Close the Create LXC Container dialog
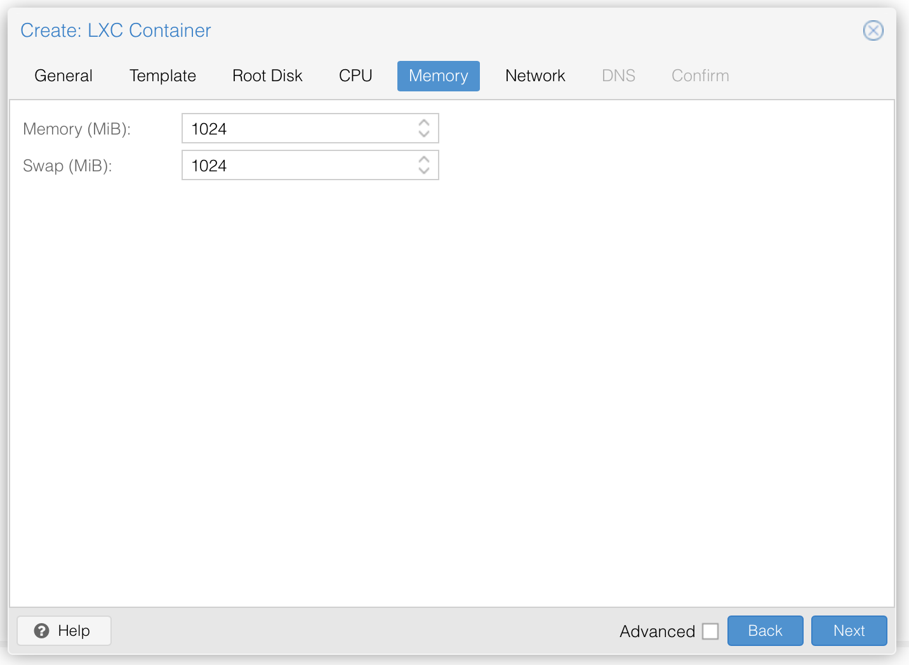 (x=873, y=30)
